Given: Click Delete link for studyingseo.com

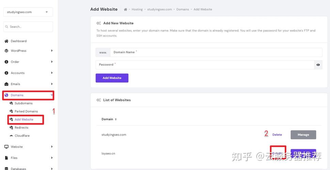Looking at the screenshot, I should click(277, 135).
